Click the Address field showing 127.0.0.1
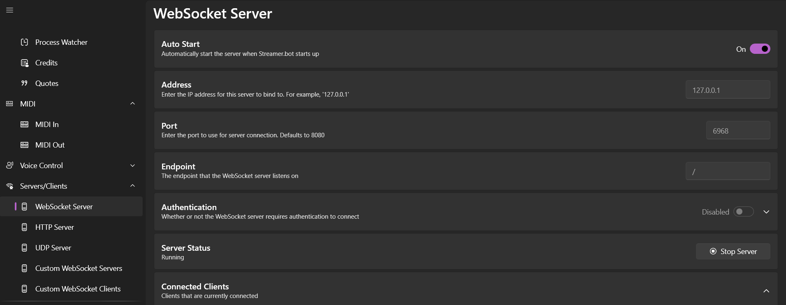The image size is (786, 305). pos(728,90)
